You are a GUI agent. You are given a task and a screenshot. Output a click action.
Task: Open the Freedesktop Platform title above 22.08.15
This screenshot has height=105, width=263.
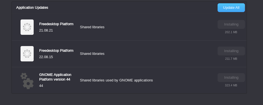coord(56,50)
